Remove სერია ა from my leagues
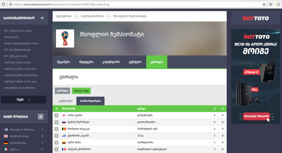This screenshot has width=282, height=153. [42, 149]
